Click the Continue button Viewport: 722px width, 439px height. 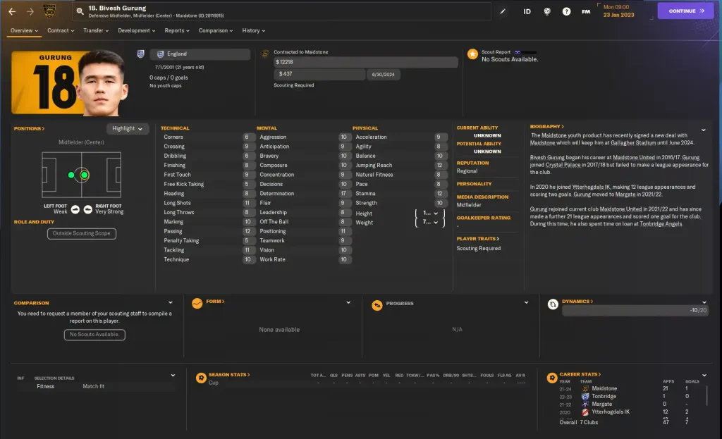[685, 11]
